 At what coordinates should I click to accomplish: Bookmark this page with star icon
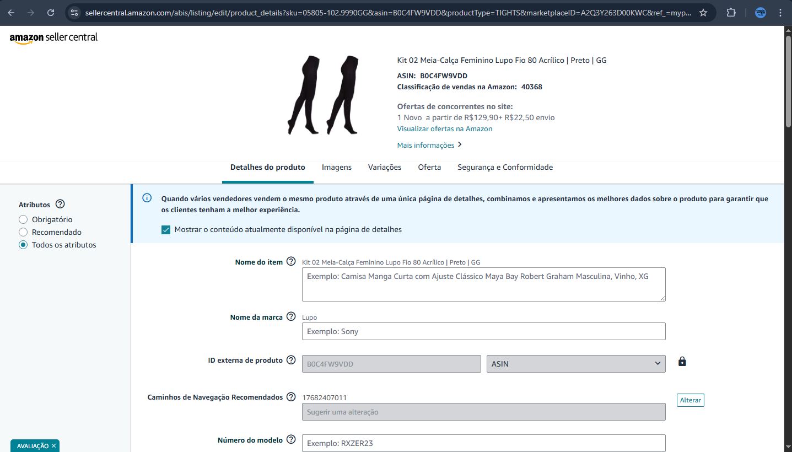(x=703, y=13)
